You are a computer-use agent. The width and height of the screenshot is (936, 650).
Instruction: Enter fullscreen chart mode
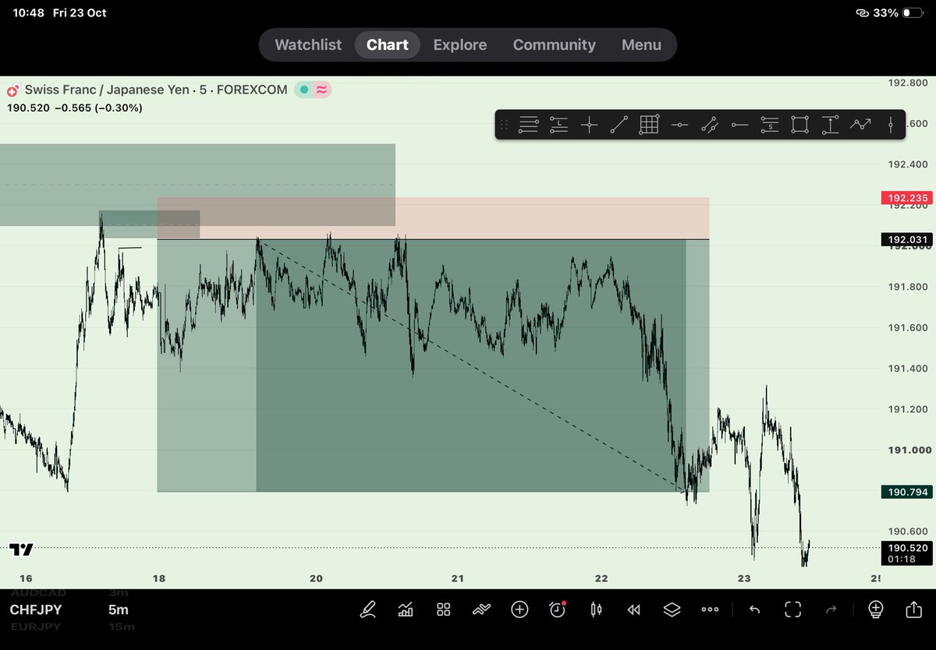(793, 609)
